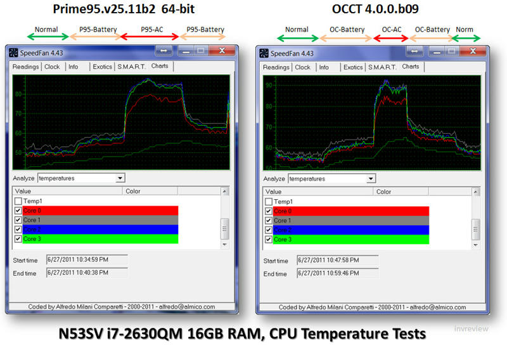Image resolution: width=507 pixels, height=345 pixels.
Task: Click red Core 0 color bar in left window
Action: click(100, 211)
